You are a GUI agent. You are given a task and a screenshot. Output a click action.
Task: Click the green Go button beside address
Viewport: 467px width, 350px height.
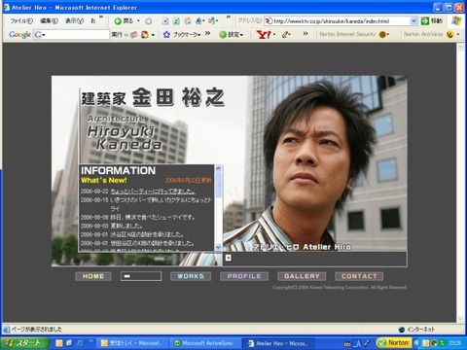[x=425, y=21]
